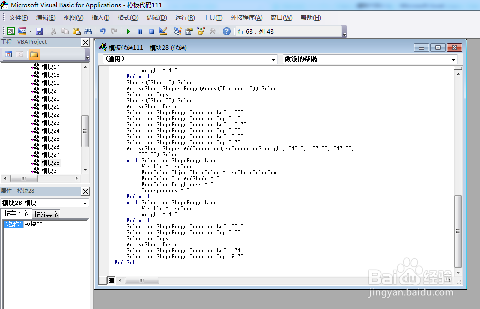Select 模块20 in project tree
Screen dimensions: 480x309
[50, 99]
